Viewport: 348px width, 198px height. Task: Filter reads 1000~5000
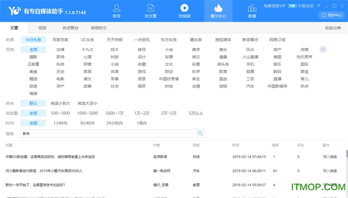coord(87,113)
